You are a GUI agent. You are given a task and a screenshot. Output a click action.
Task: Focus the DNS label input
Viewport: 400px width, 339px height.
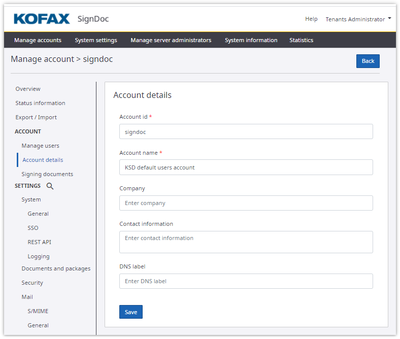[x=246, y=281]
